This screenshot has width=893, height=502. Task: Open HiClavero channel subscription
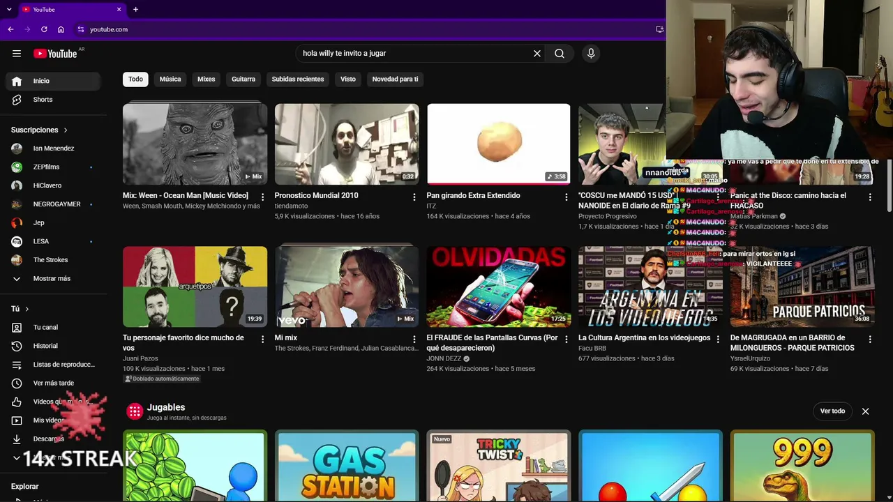click(53, 185)
